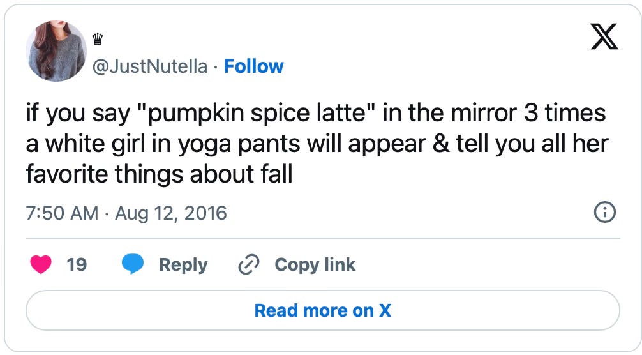Click the tweet line ending with fall
This screenshot has width=642, height=355.
click(159, 174)
